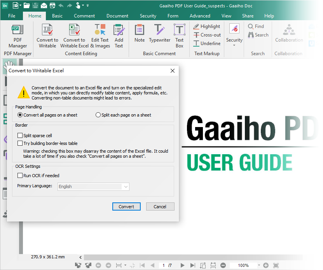Click the rotate page icon in the status bar
Image resolution: width=323 pixels, height=270 pixels.
(203, 265)
